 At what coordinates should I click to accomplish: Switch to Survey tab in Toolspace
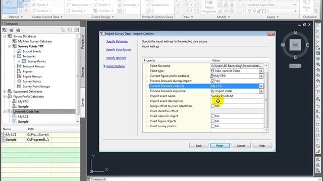[82, 102]
